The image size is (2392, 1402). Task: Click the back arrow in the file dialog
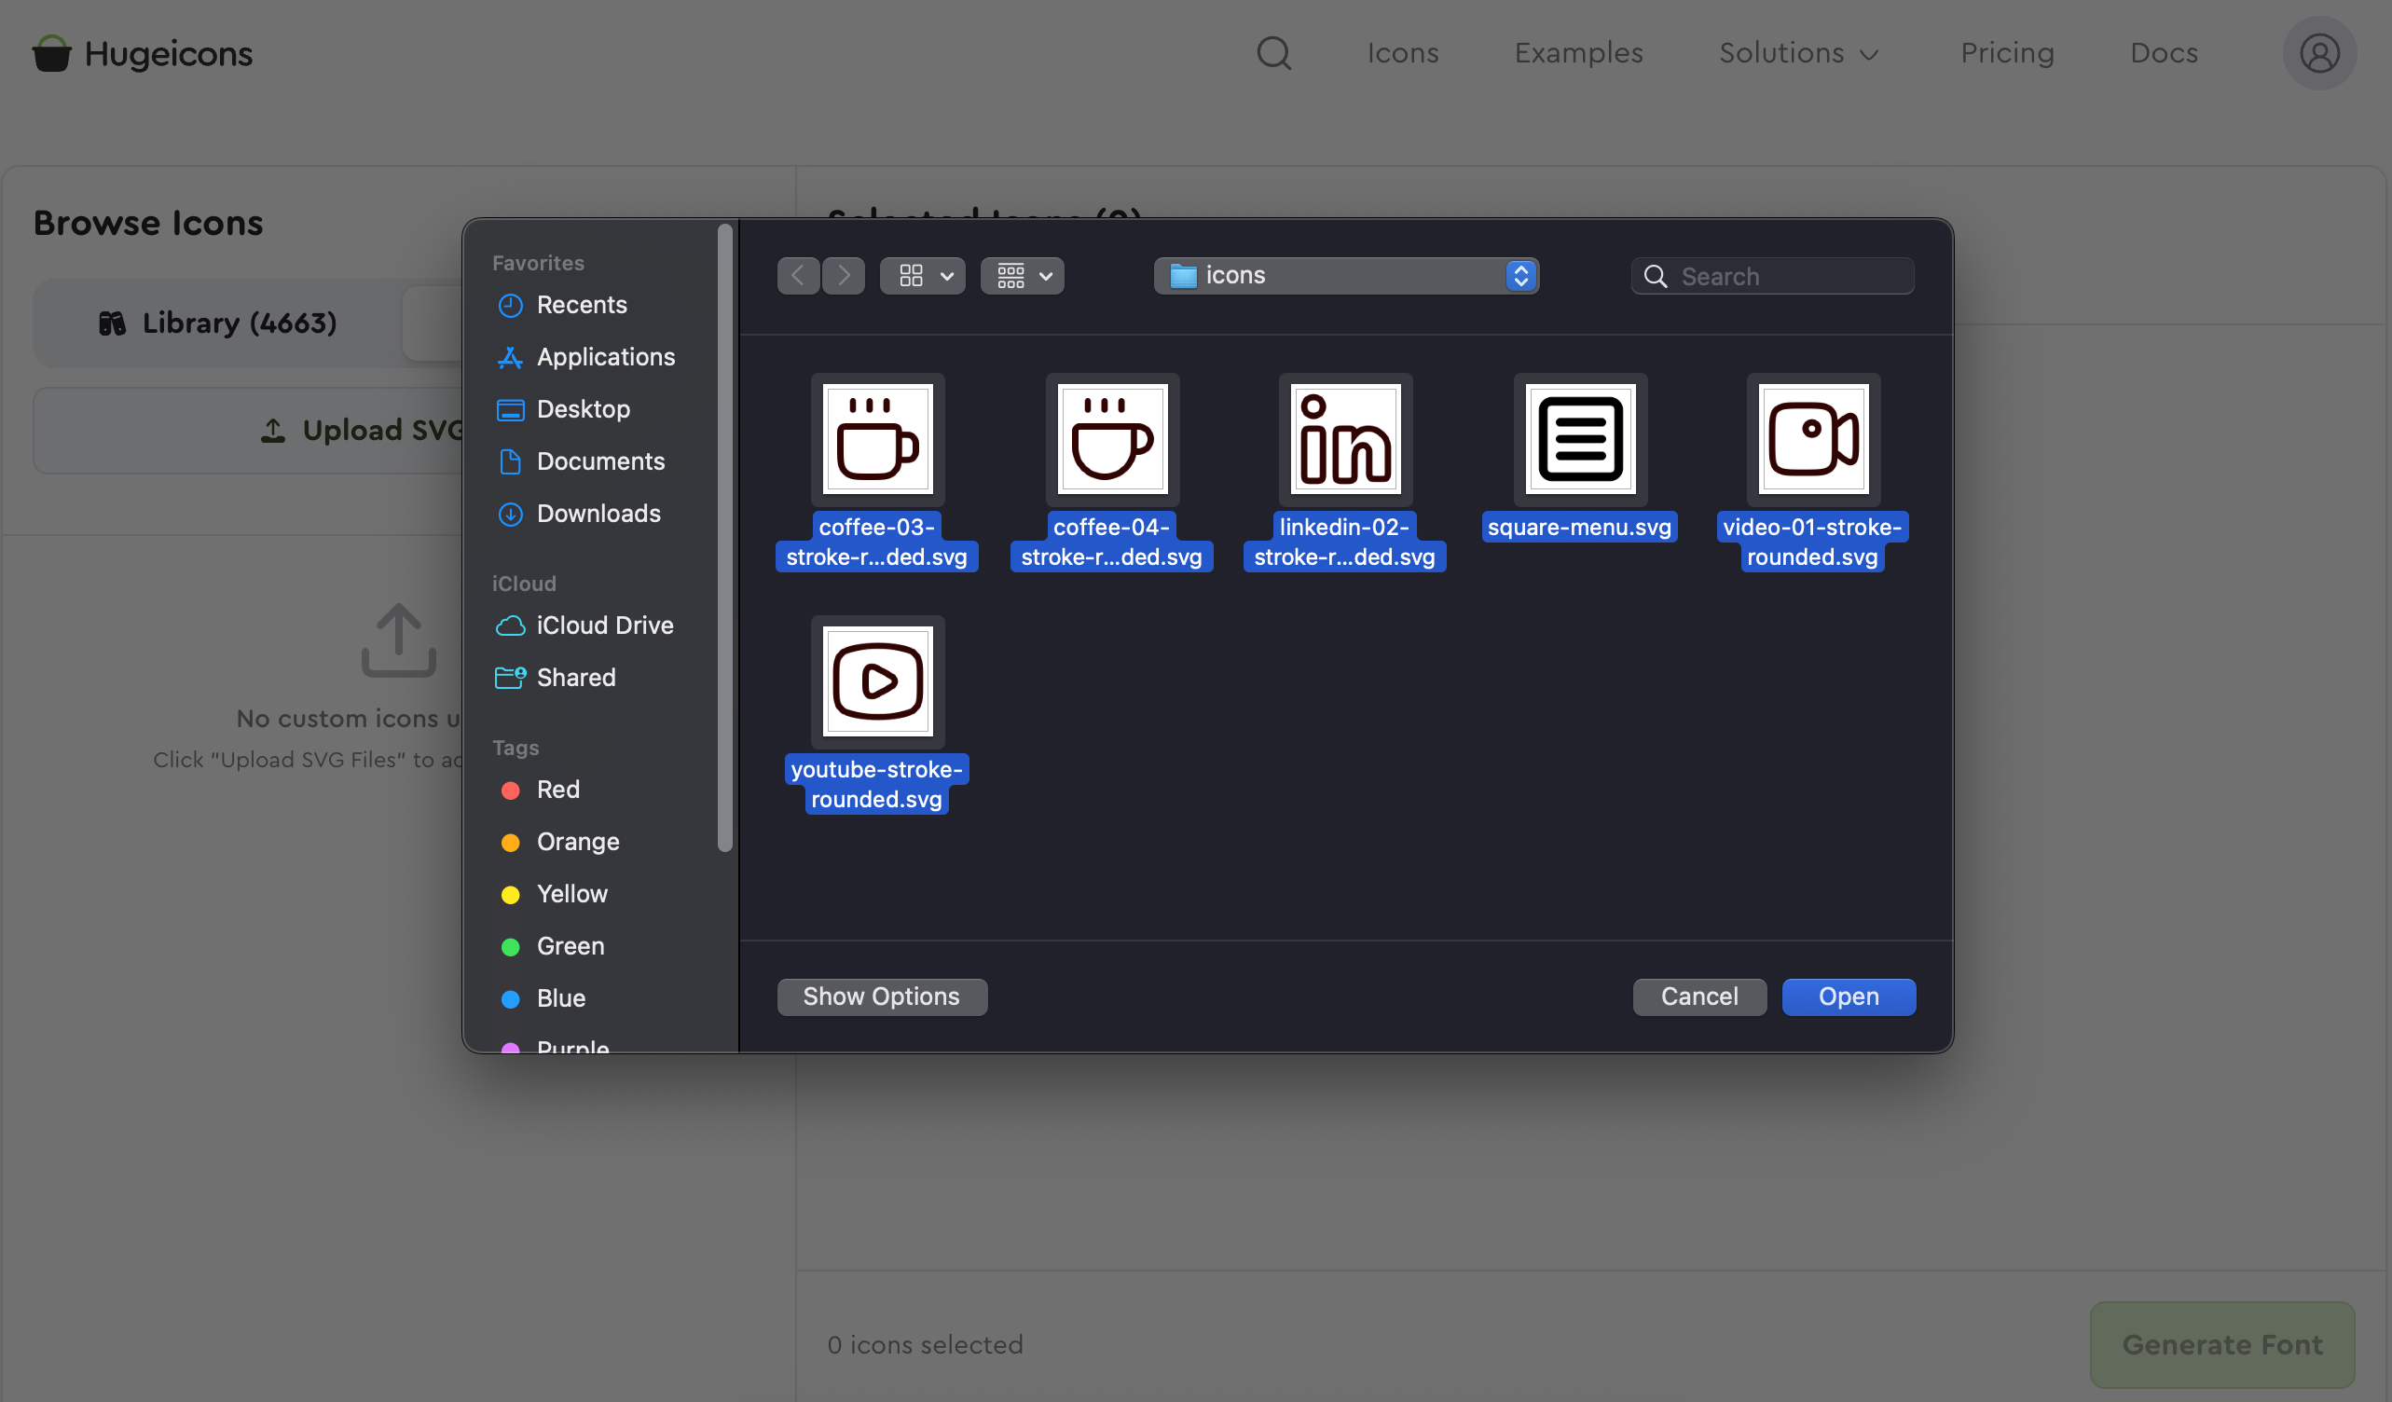pyautogui.click(x=797, y=275)
